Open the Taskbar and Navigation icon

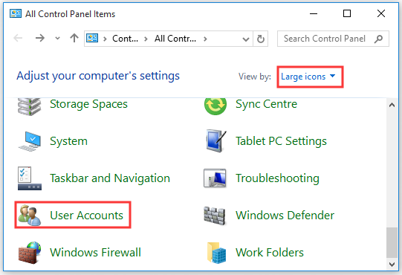pos(30,178)
